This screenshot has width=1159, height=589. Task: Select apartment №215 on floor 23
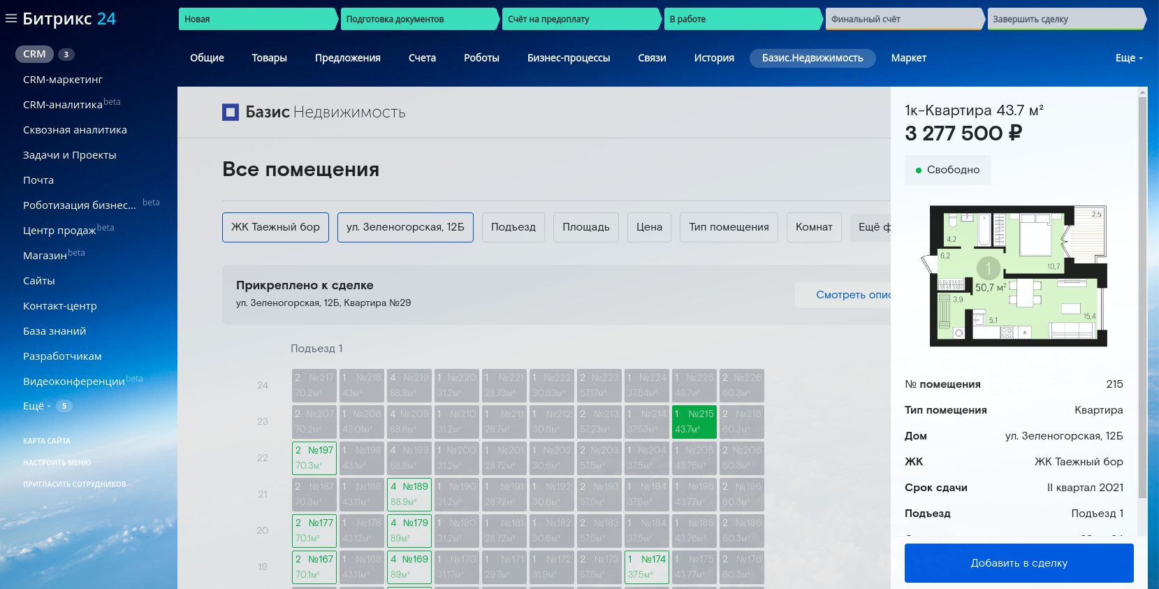[694, 422]
